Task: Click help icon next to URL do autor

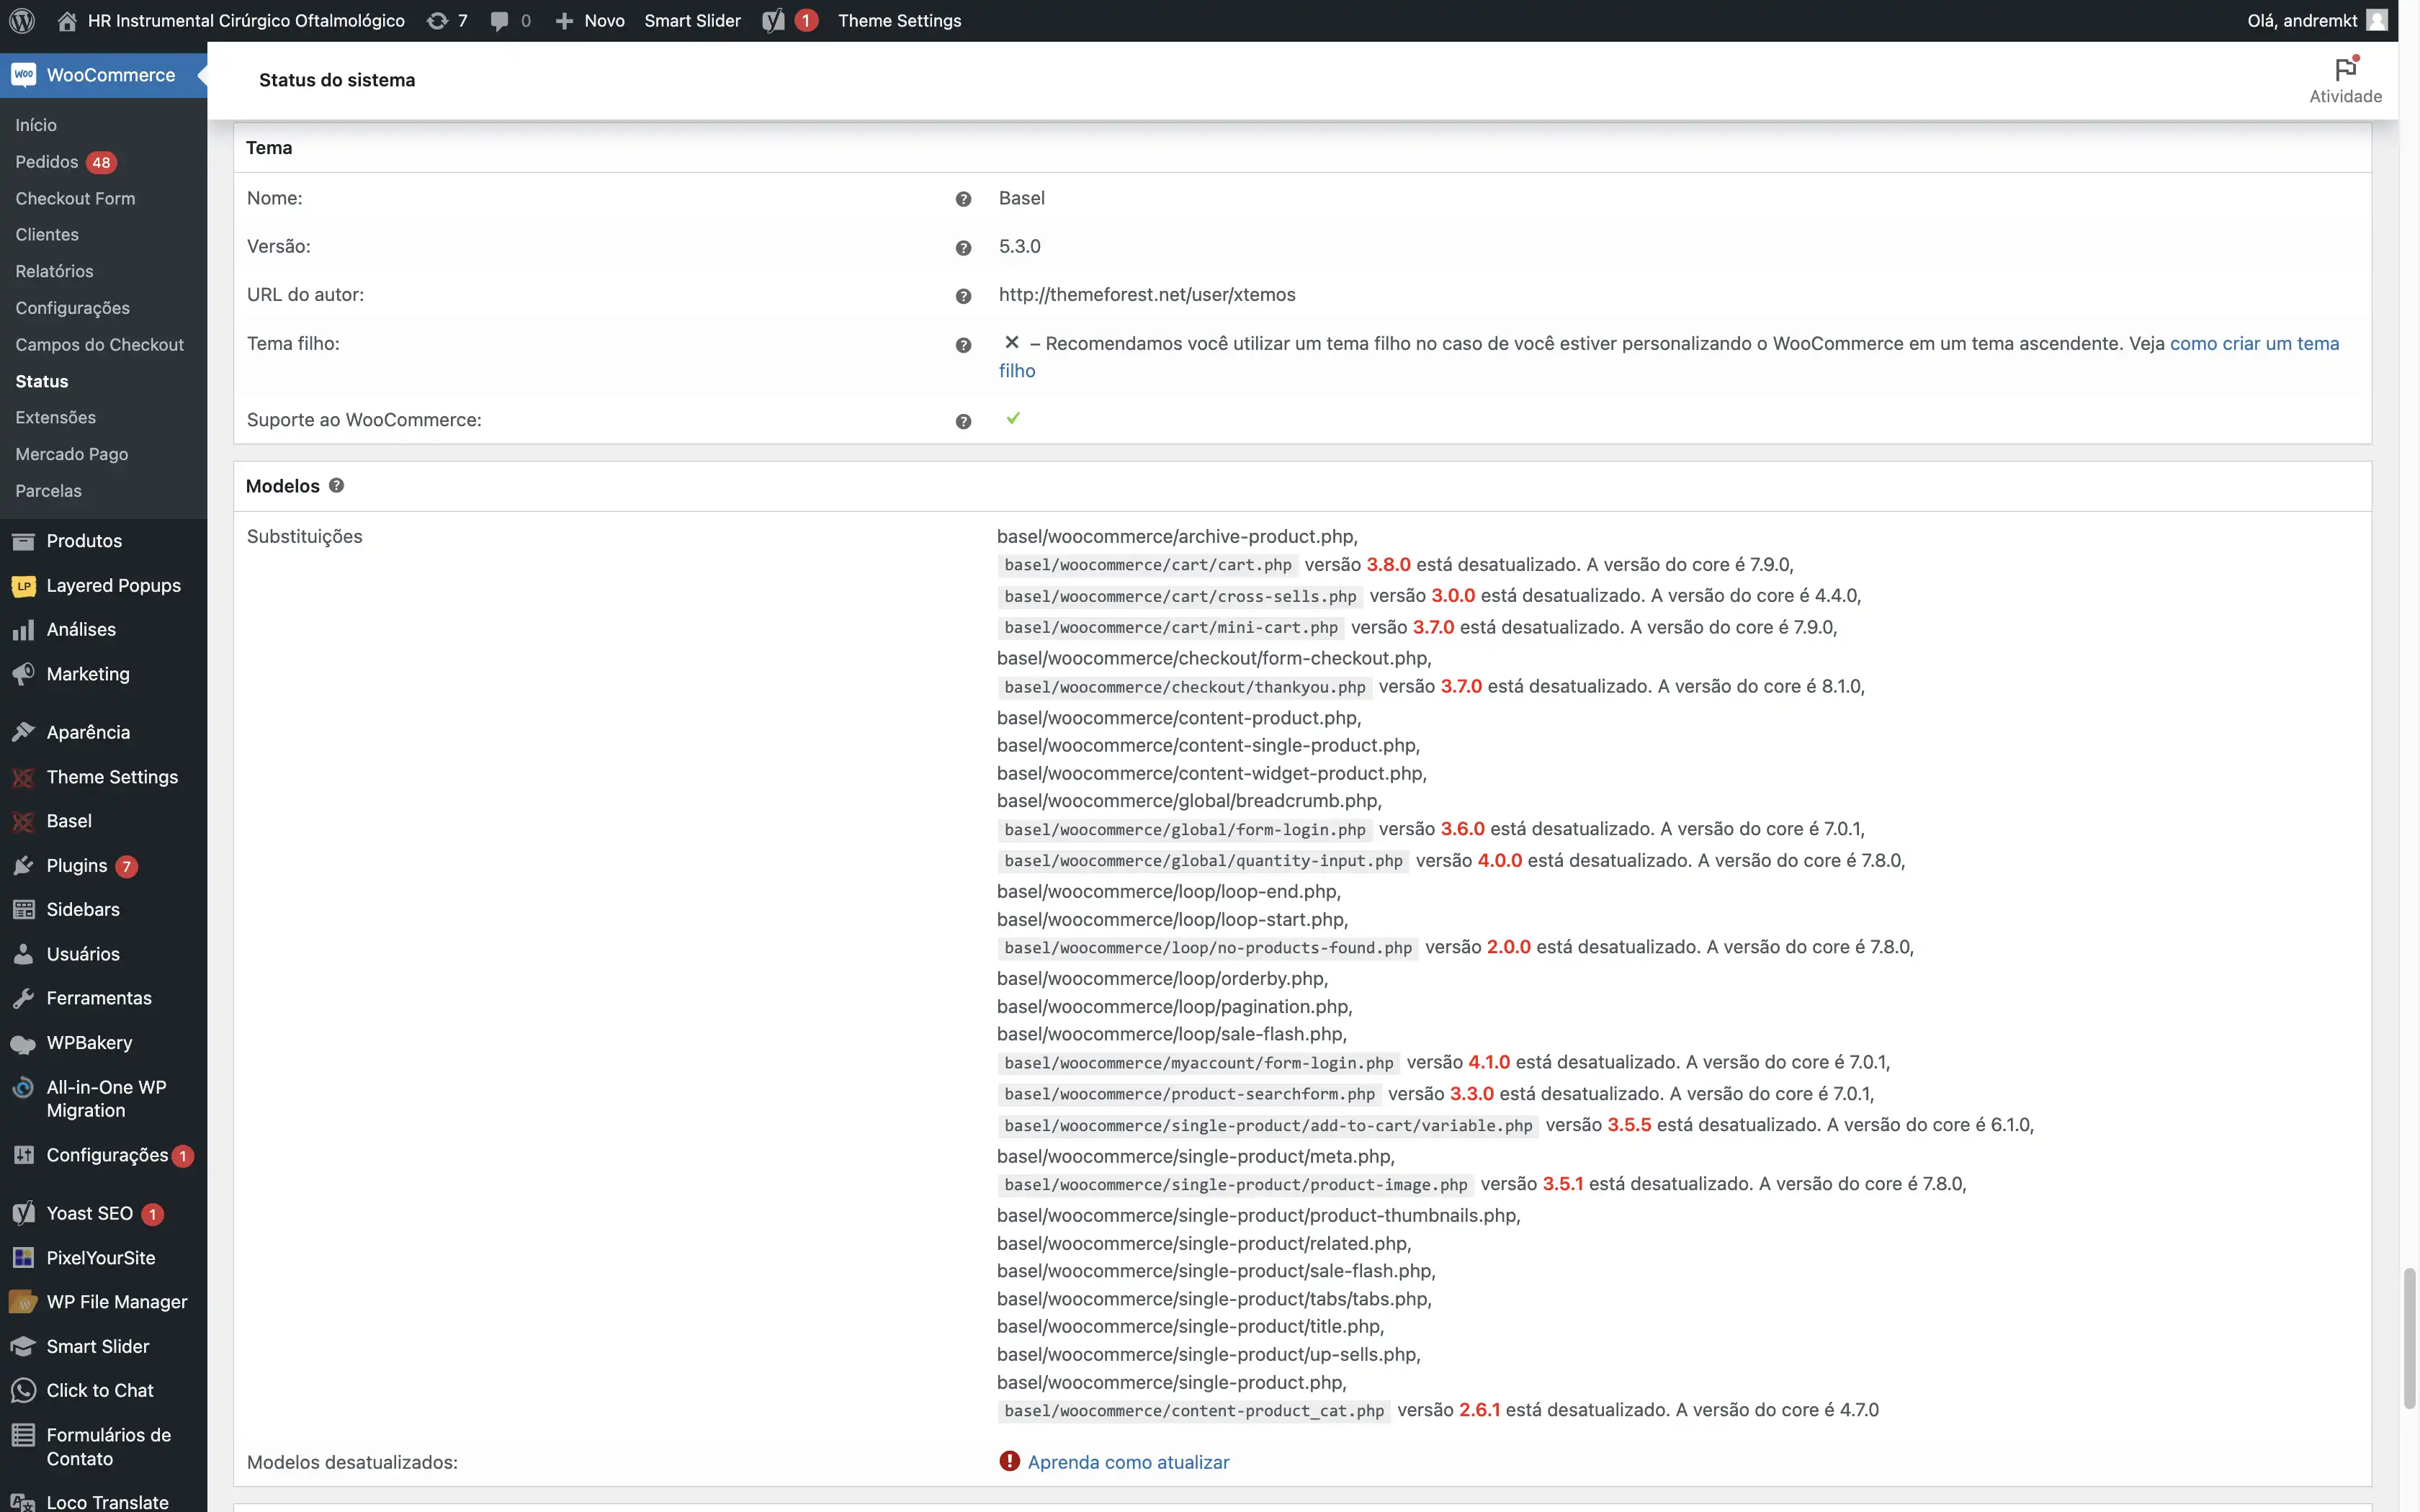Action: tap(963, 296)
